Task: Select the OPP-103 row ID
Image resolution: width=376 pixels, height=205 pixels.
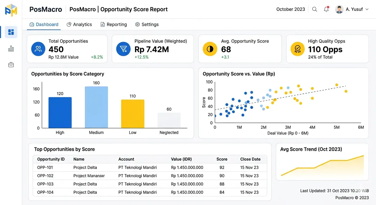Action: [45, 184]
